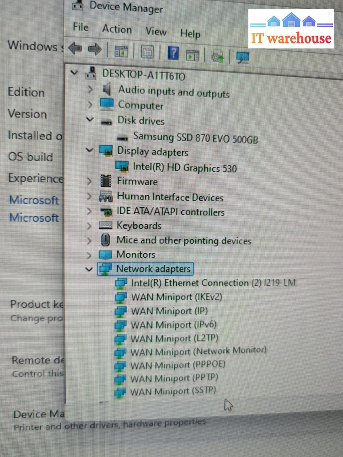This screenshot has height=457, width=343.
Task: Click the Display adapters category icon
Action: point(106,151)
